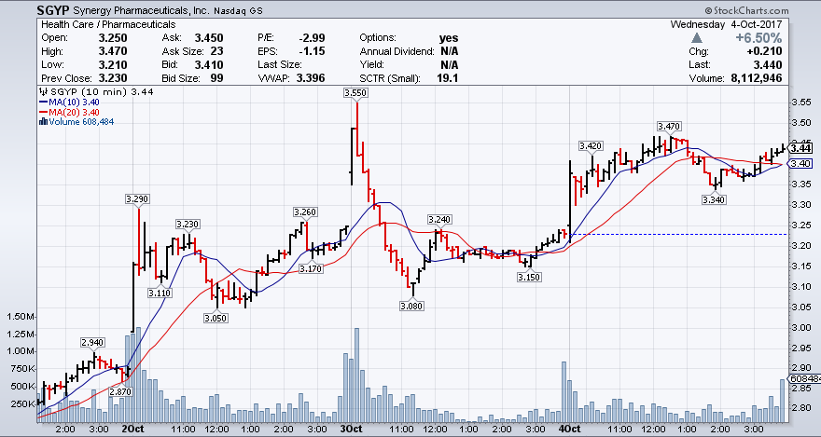Click the price bar icon beside SGYP legend

(x=42, y=93)
